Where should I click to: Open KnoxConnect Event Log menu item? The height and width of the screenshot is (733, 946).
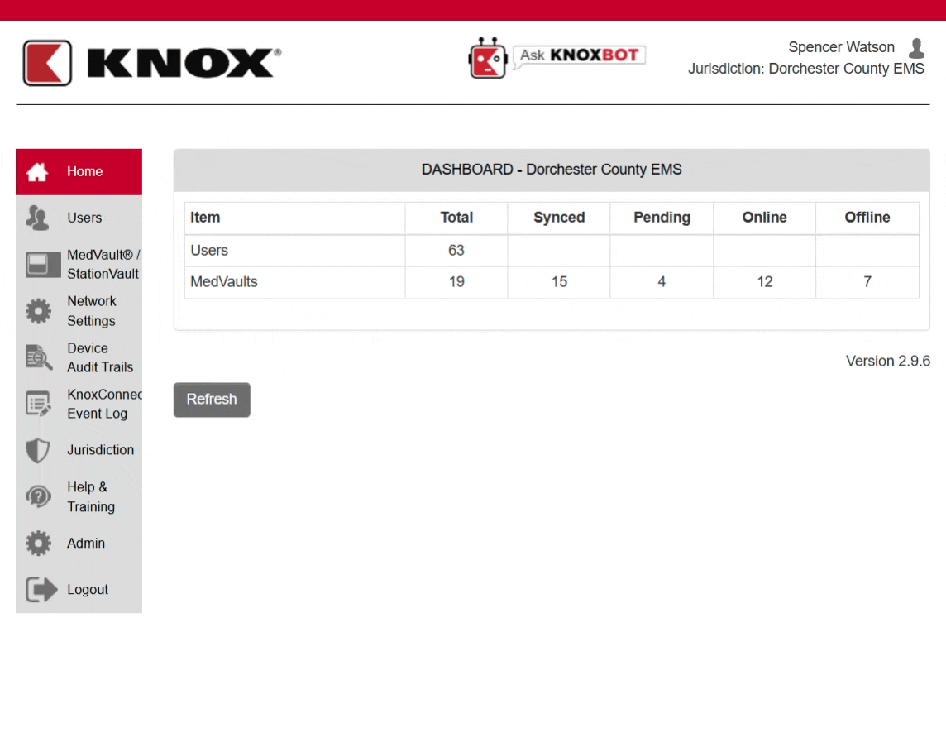[x=79, y=404]
